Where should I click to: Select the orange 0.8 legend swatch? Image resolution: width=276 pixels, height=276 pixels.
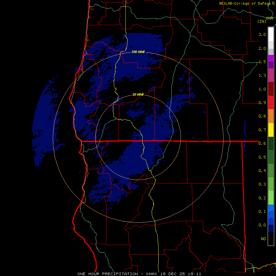tap(271, 116)
